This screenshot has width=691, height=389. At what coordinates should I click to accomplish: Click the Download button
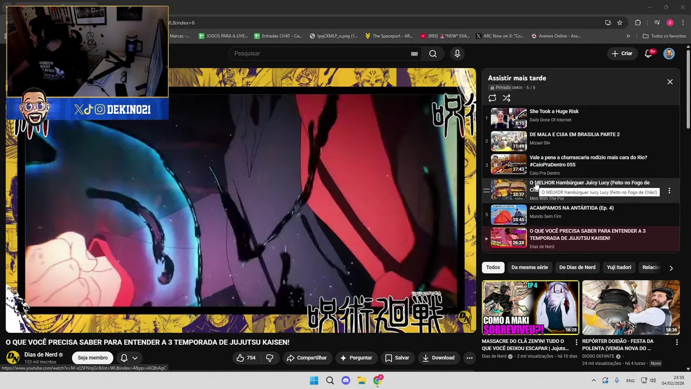pos(438,358)
